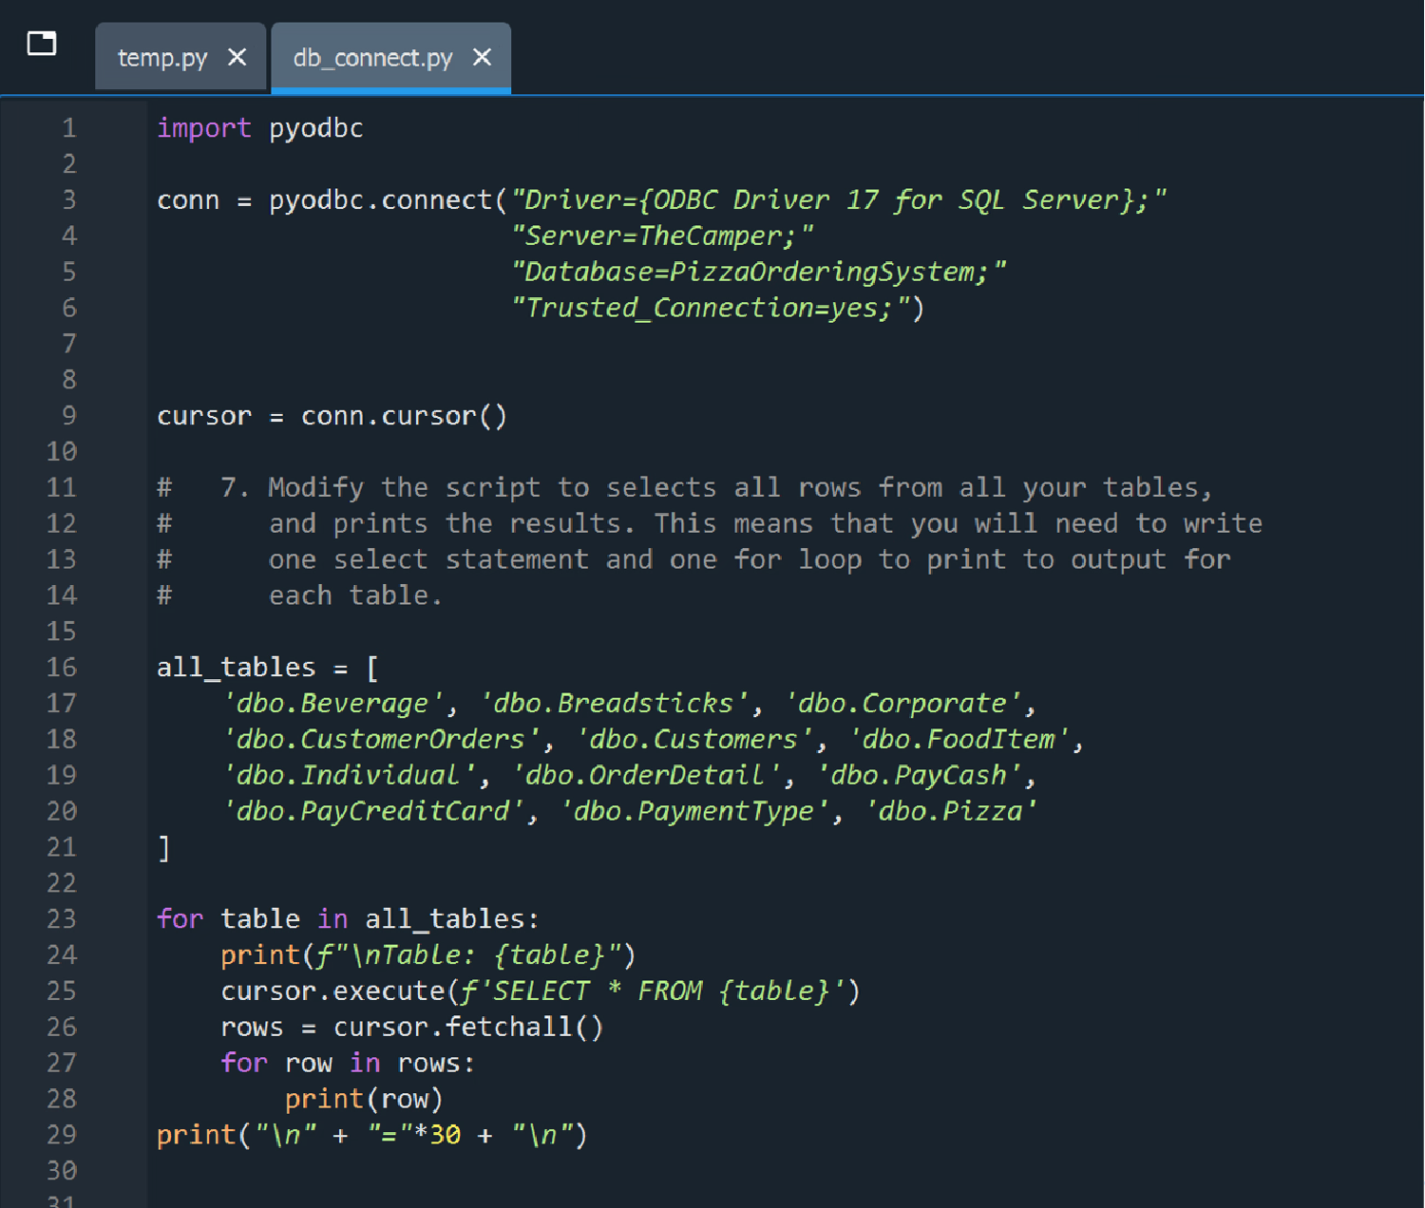Viewport: 1425px width, 1208px height.
Task: Click the 'dbo.Corporate' string
Action: [902, 704]
